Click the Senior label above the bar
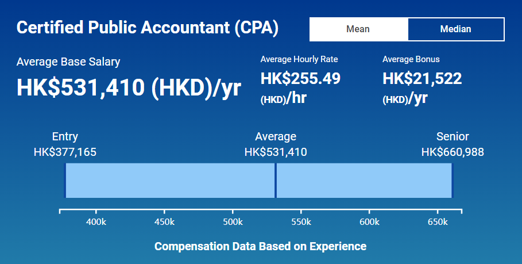522x264 pixels. coord(453,137)
